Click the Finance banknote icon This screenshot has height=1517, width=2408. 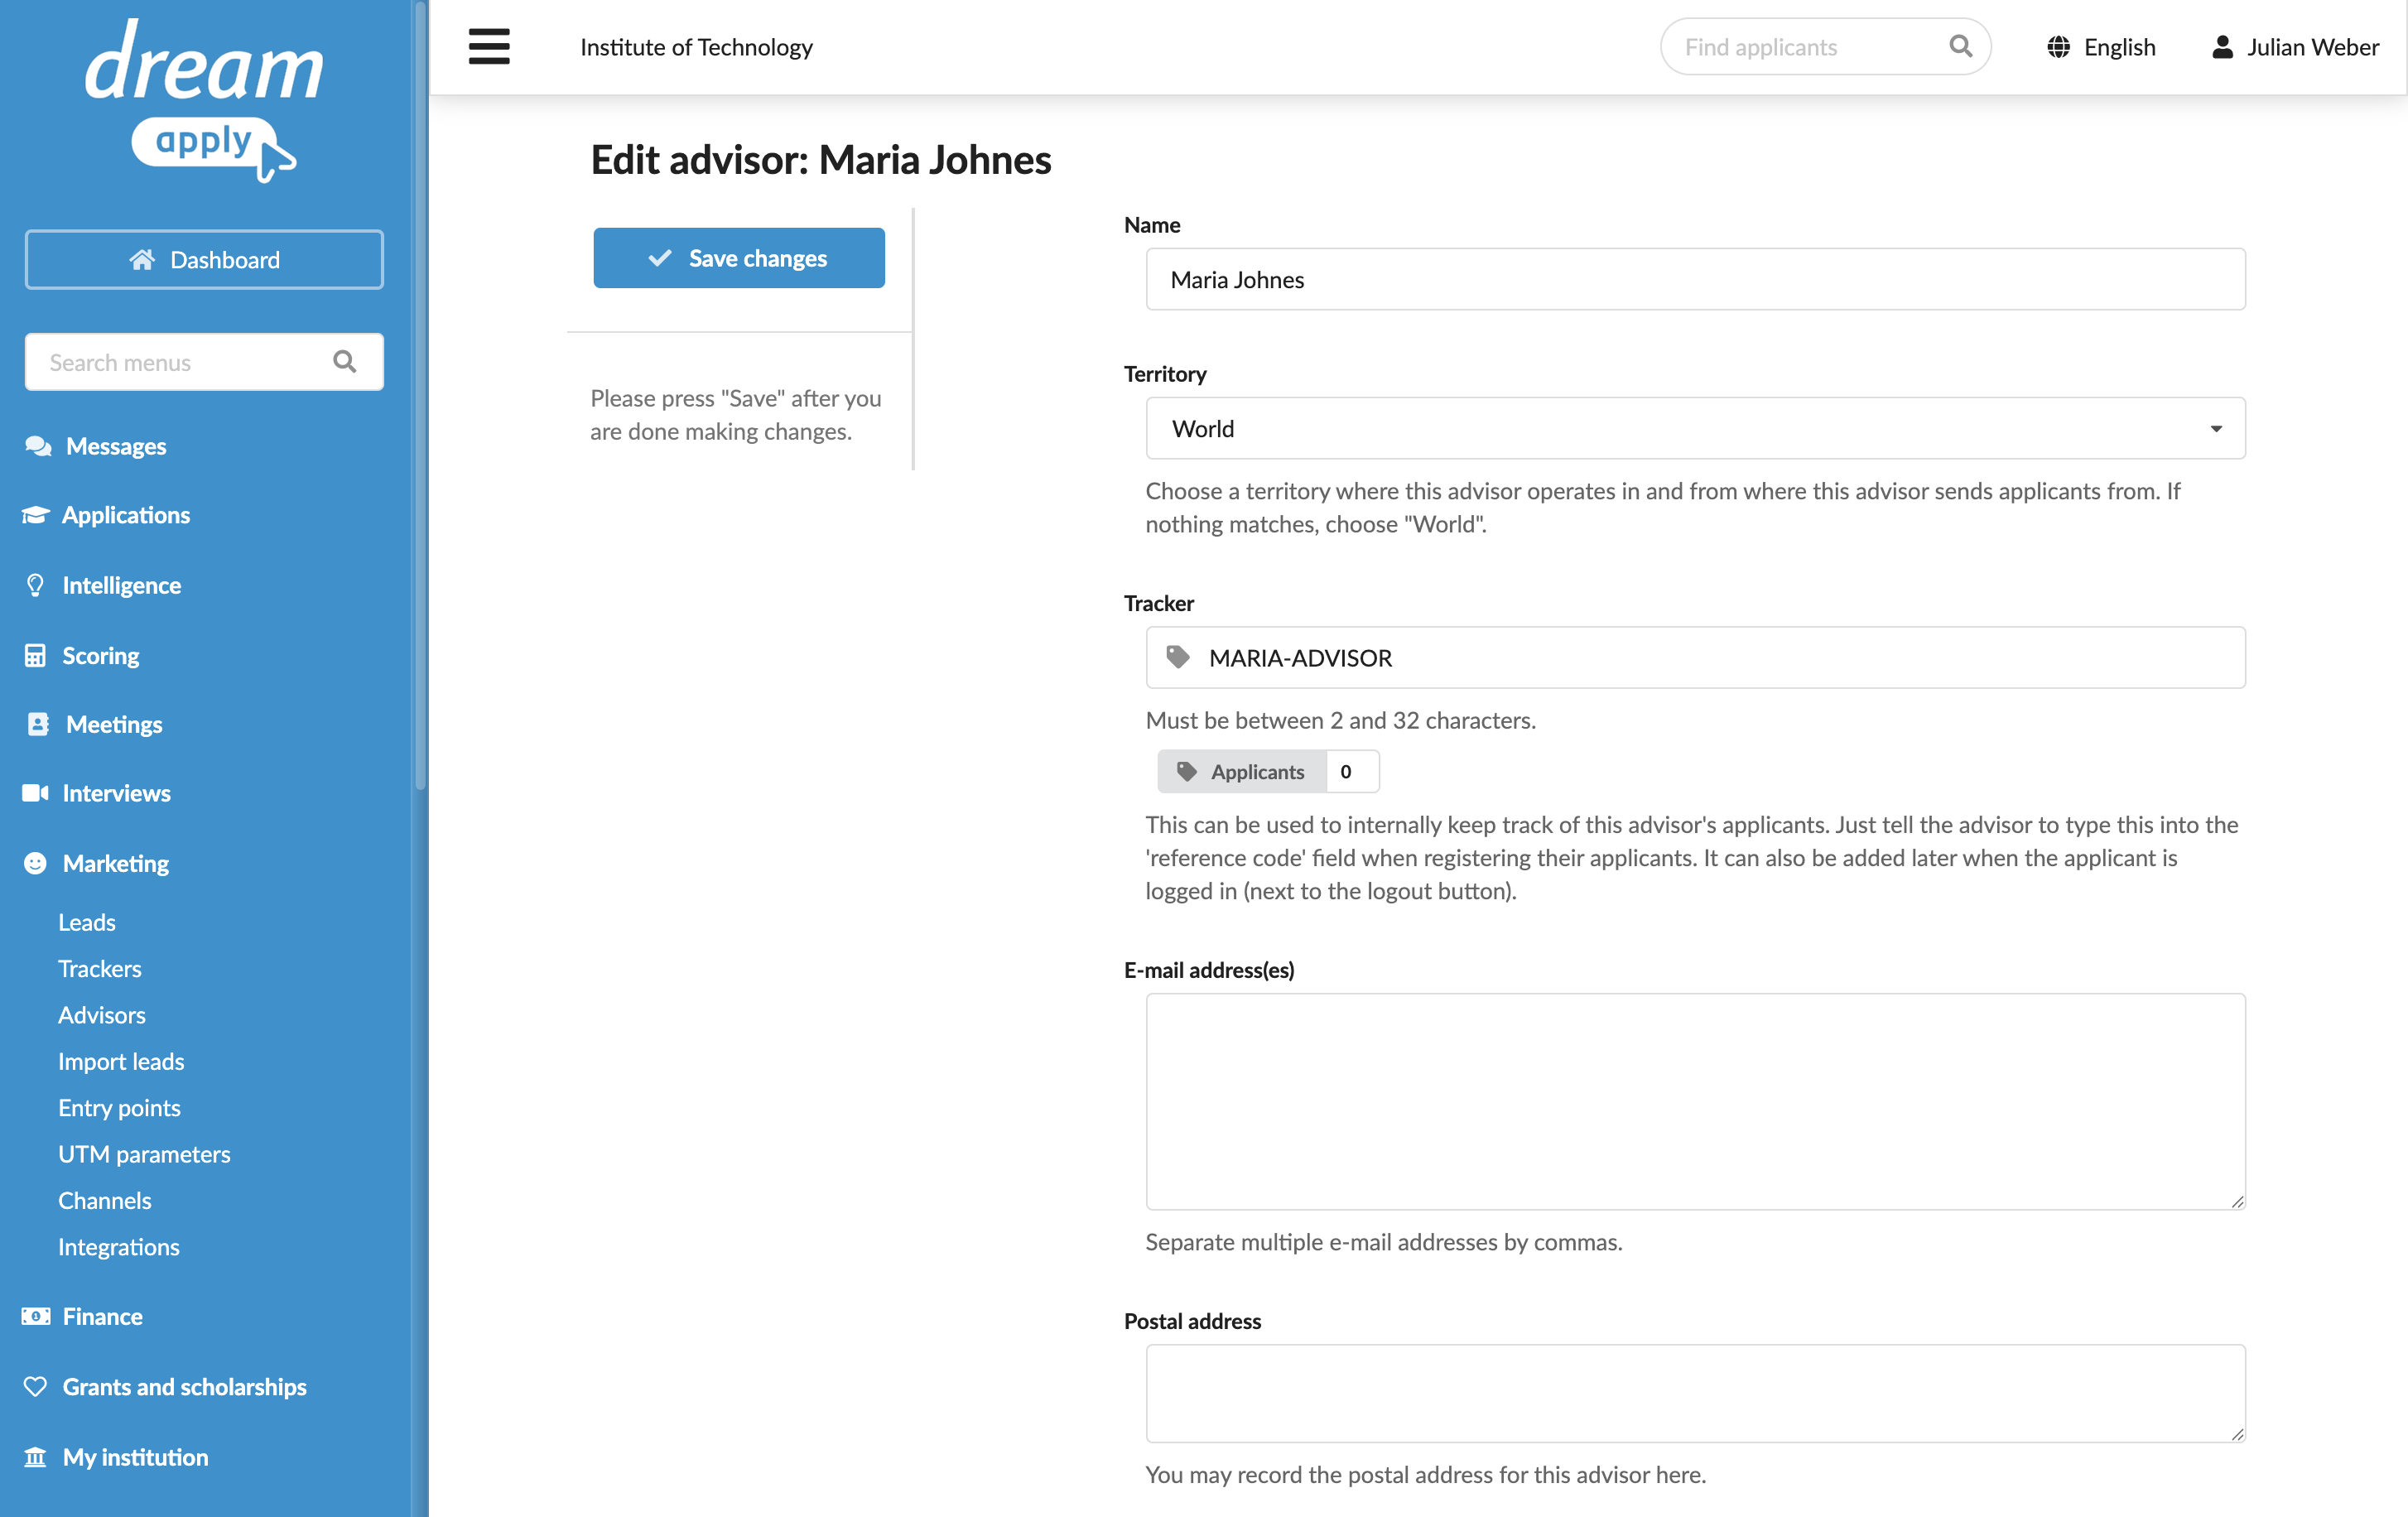pos(35,1316)
